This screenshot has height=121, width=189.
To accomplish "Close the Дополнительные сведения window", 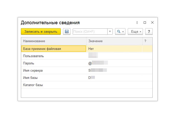I will click(x=152, y=22).
